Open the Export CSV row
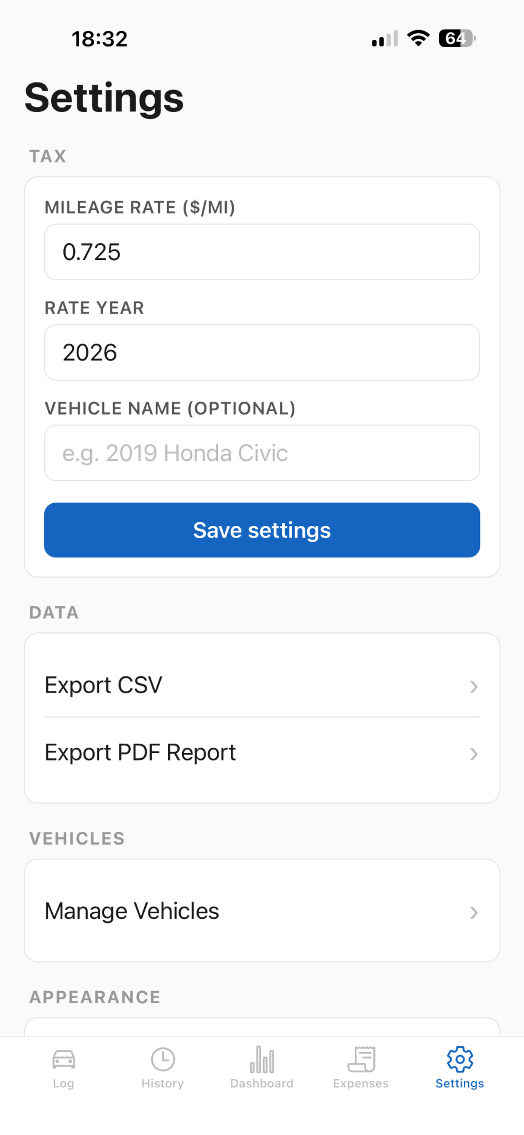Image resolution: width=524 pixels, height=1135 pixels. [262, 685]
